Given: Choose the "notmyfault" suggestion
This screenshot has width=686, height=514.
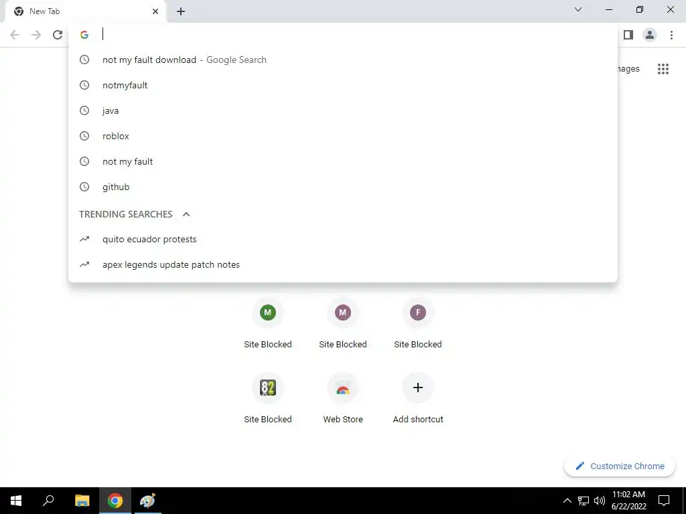Looking at the screenshot, I should pyautogui.click(x=343, y=85).
